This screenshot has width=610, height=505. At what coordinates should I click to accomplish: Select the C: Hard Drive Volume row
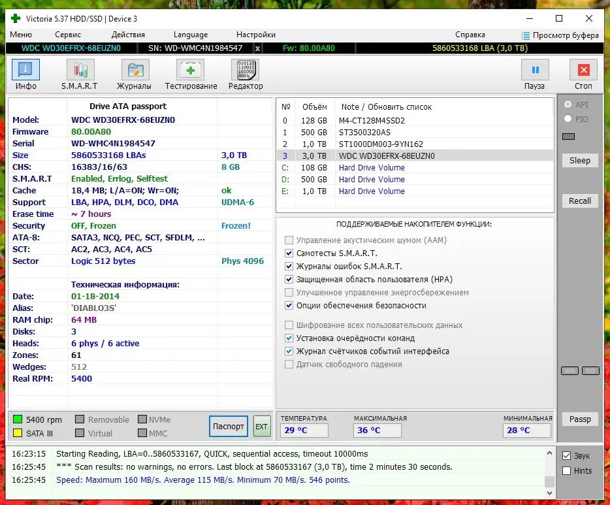point(415,168)
